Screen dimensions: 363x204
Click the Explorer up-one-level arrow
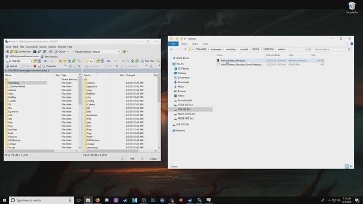click(185, 49)
